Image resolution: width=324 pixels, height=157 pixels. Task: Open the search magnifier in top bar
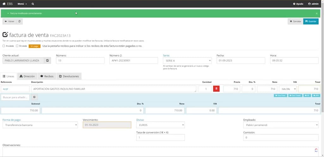point(33,4)
